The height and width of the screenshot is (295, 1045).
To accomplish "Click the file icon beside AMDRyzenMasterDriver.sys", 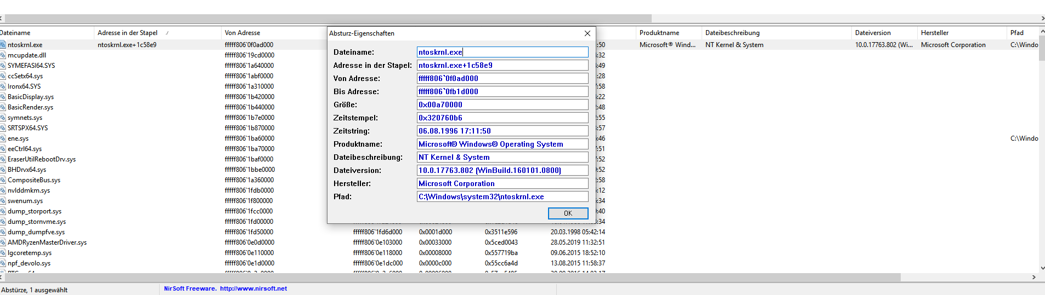I will pos(3,242).
